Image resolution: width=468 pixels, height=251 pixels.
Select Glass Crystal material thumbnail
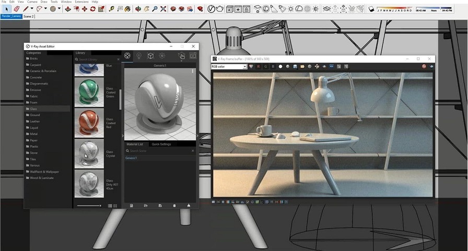tap(89, 153)
